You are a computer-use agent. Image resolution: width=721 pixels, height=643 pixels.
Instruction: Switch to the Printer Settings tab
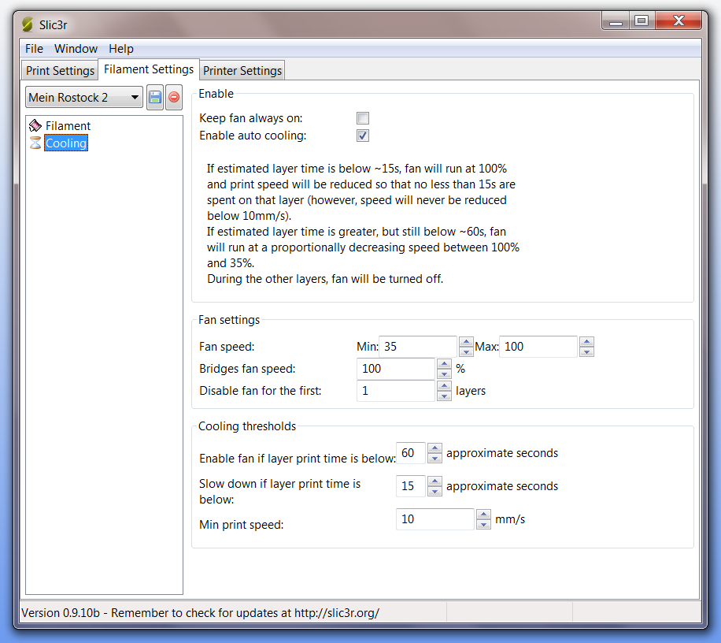click(242, 70)
